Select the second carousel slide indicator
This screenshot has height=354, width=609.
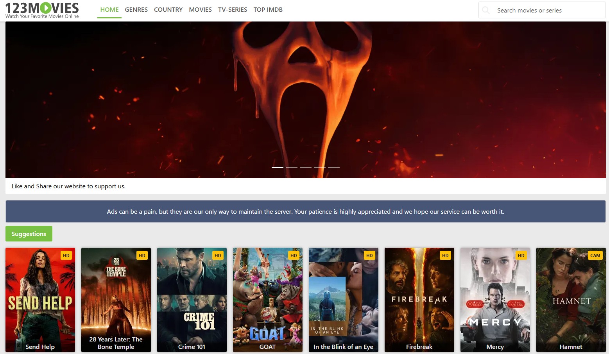[x=292, y=167]
